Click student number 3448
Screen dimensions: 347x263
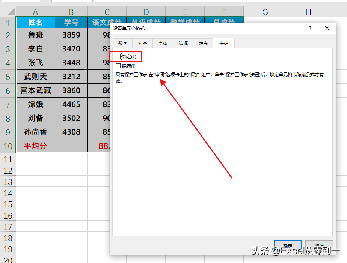pos(71,63)
